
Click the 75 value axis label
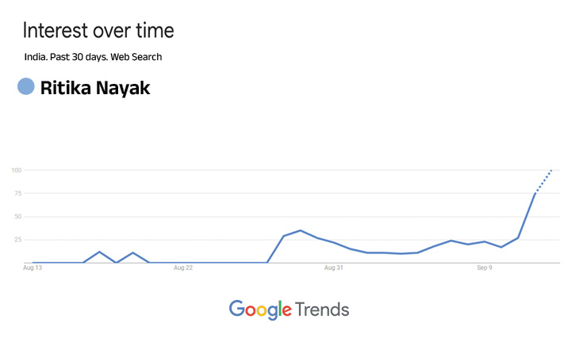[x=17, y=193]
